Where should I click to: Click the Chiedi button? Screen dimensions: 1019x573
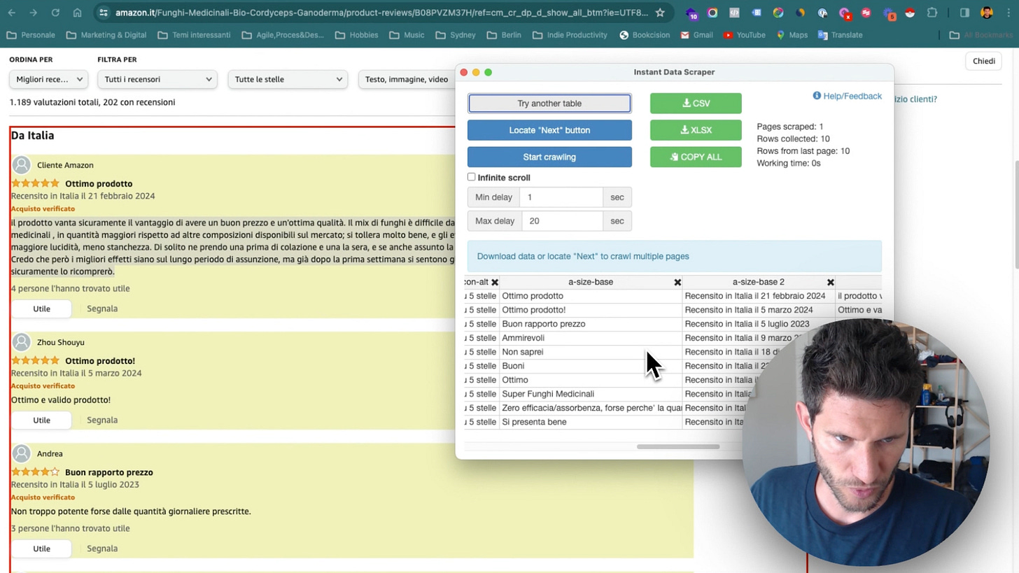pyautogui.click(x=983, y=61)
